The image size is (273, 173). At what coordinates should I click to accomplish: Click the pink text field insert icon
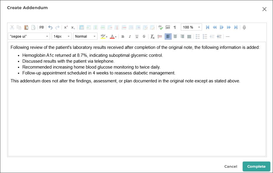[x=160, y=36]
